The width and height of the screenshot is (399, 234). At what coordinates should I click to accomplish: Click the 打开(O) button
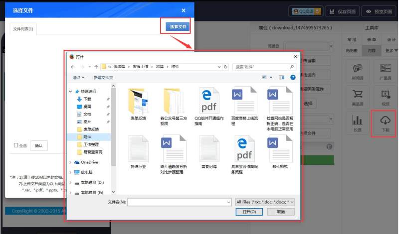click(x=249, y=212)
